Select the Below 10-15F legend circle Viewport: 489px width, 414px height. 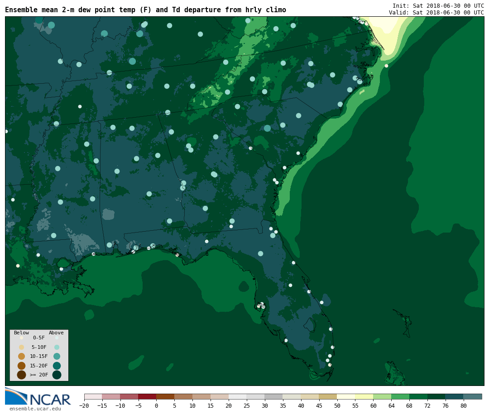22,356
